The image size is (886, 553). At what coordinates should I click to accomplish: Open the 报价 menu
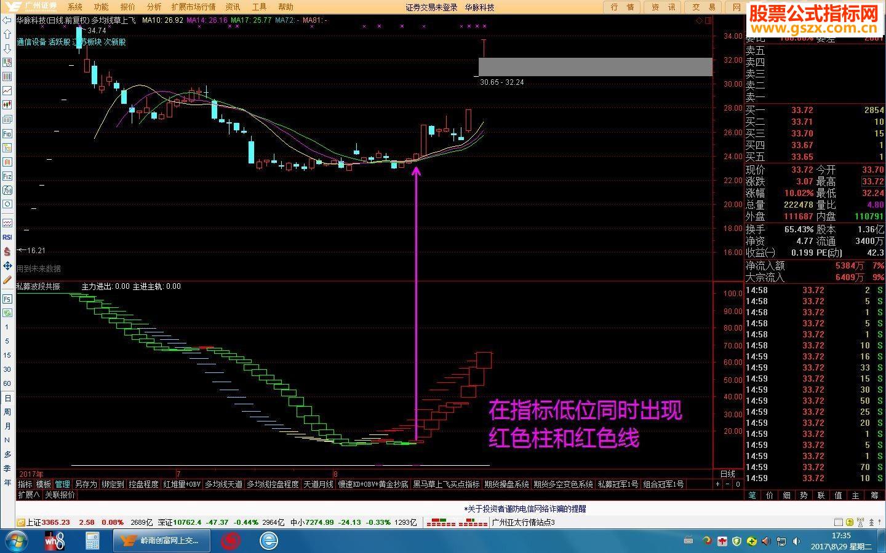tap(128, 7)
